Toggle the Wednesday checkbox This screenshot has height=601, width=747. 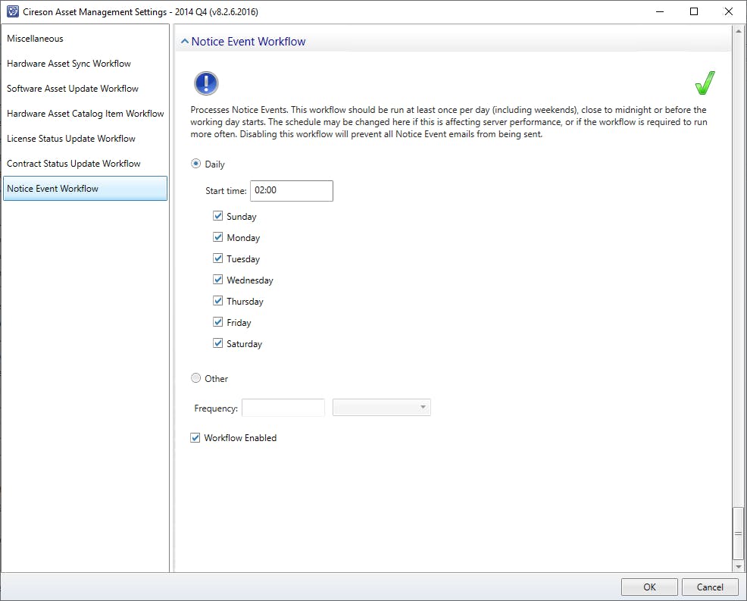coord(218,280)
